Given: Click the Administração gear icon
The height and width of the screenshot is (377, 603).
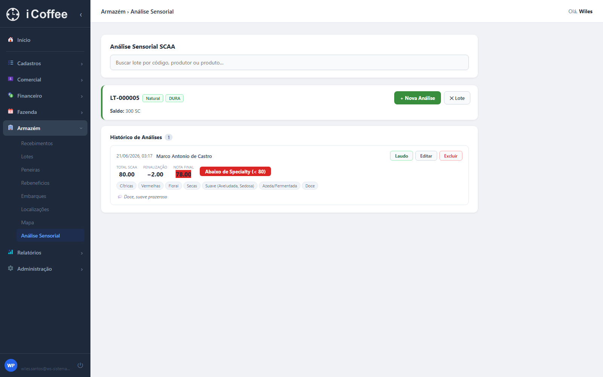Looking at the screenshot, I should 11,268.
